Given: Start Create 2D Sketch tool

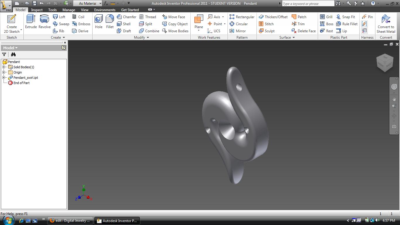Looking at the screenshot, I should click(12, 23).
